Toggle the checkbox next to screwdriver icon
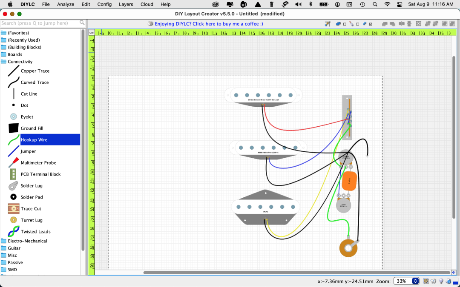460x287 pixels. 358,24
